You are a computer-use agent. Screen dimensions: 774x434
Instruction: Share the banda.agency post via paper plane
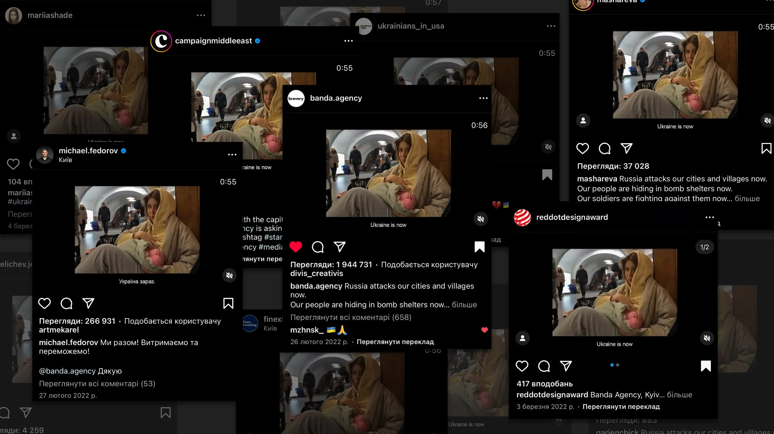click(340, 247)
